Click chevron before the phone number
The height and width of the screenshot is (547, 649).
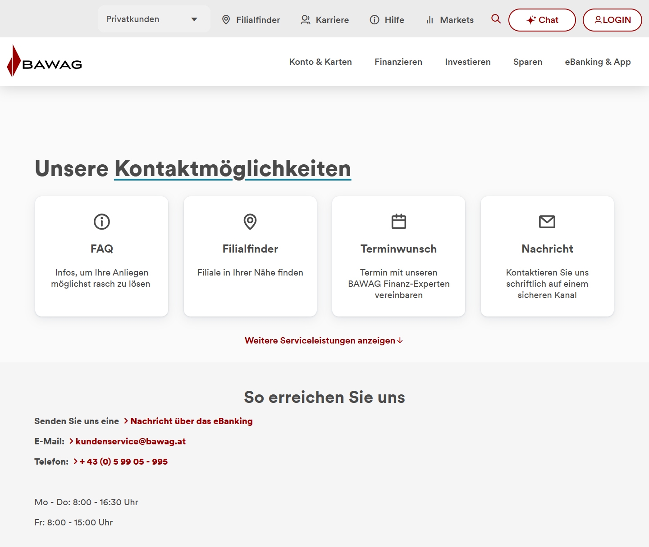[x=76, y=461]
